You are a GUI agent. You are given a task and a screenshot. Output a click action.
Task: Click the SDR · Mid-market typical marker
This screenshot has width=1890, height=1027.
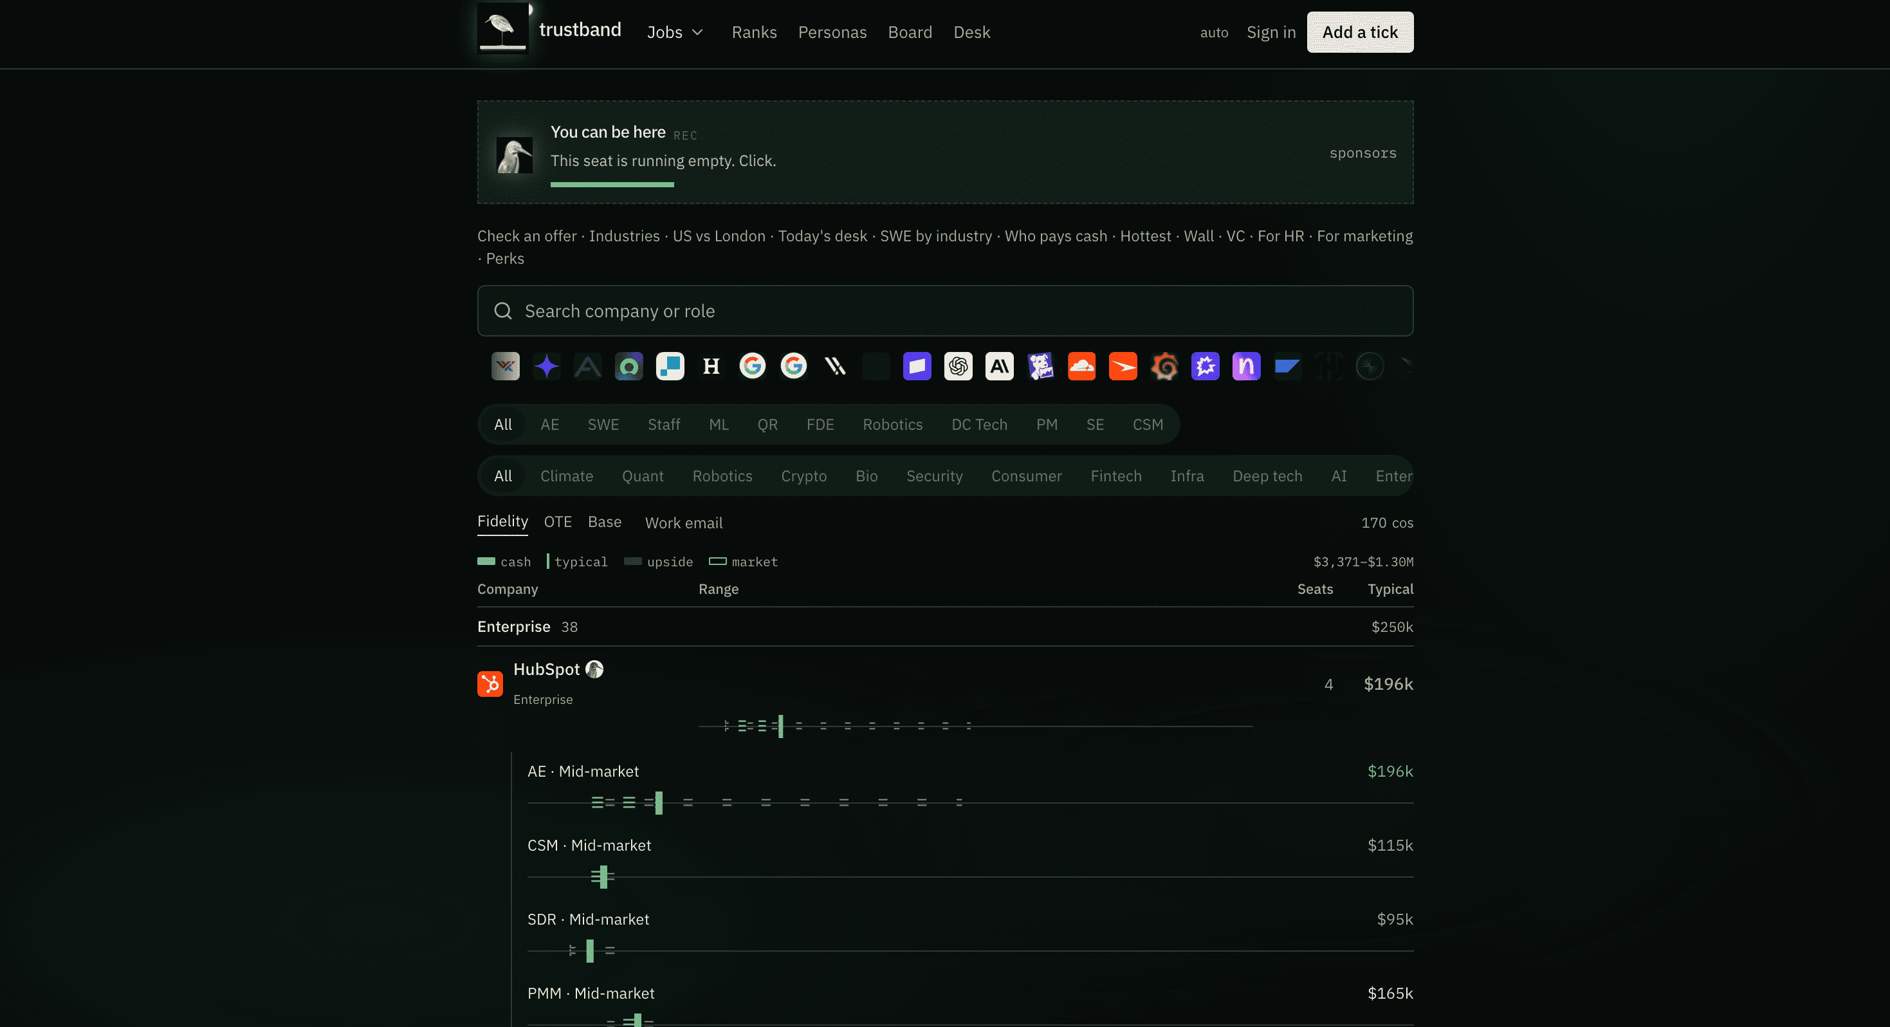click(x=590, y=950)
